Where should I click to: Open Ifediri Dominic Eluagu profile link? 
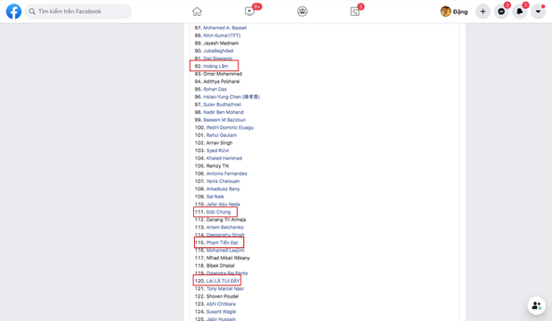point(230,128)
